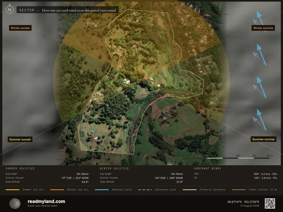Screen dimensions: 283x212
Task: Click the 'Dominant wind' legend text
Action: coord(122,190)
